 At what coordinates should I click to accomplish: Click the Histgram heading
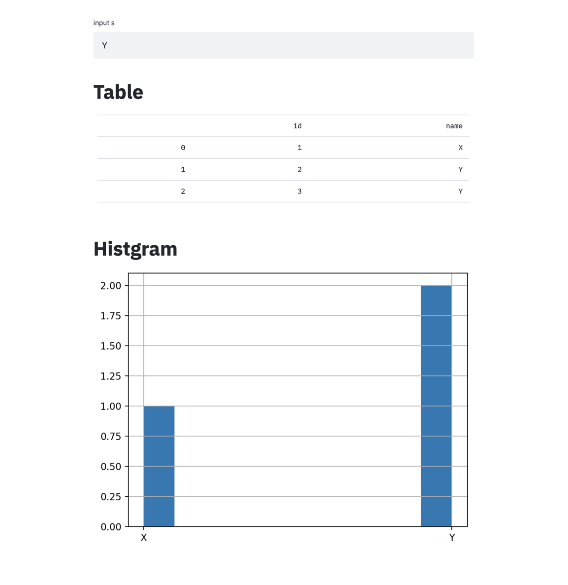(136, 249)
